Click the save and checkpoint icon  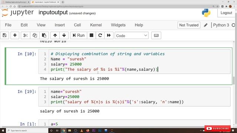click(4, 35)
